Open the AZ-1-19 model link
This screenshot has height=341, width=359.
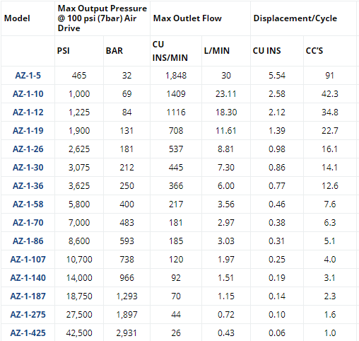click(28, 131)
